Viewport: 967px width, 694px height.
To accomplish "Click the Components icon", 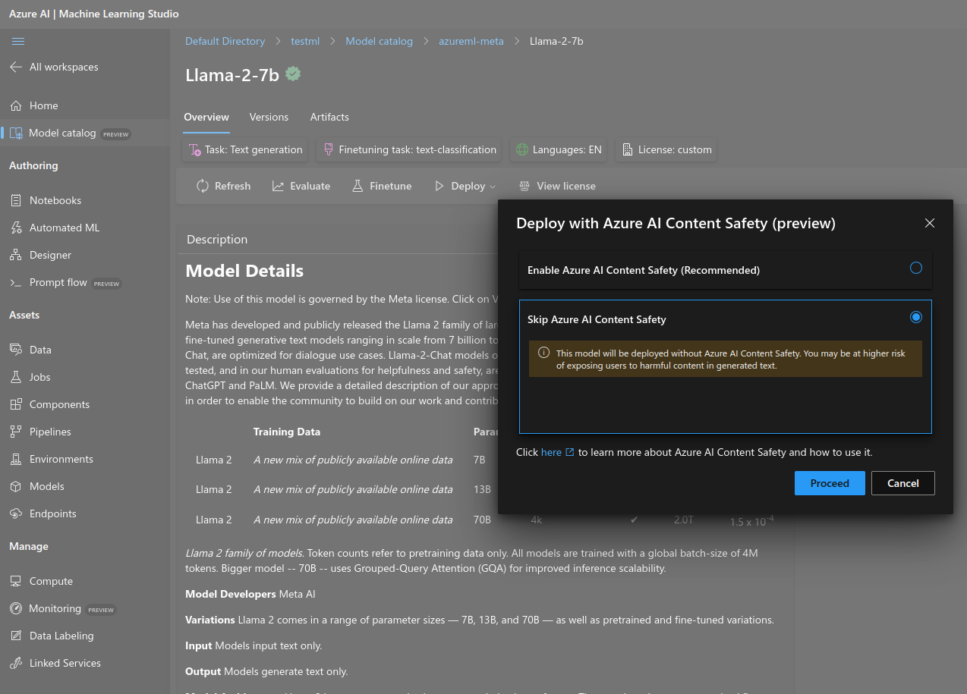I will click(x=16, y=404).
